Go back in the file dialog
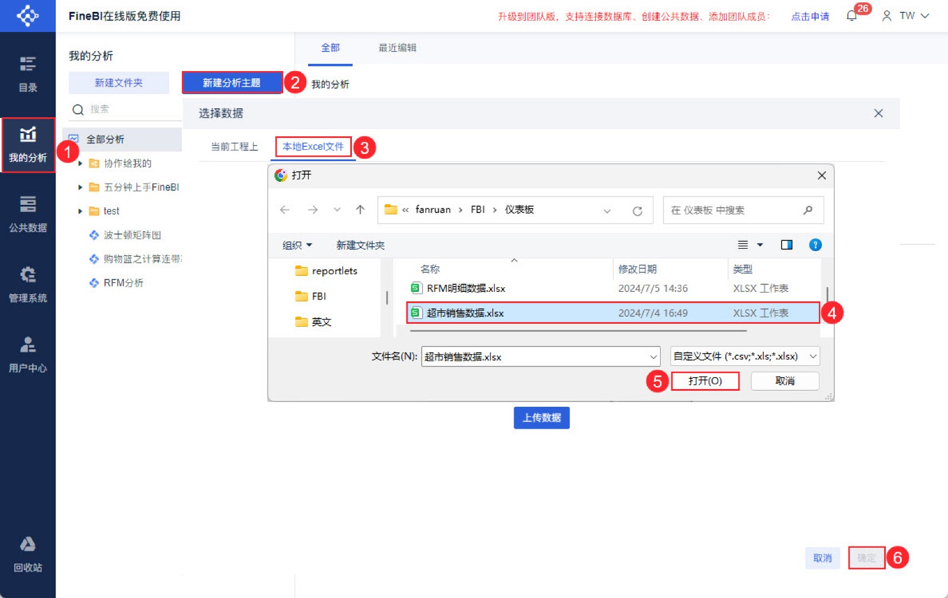 (x=284, y=210)
